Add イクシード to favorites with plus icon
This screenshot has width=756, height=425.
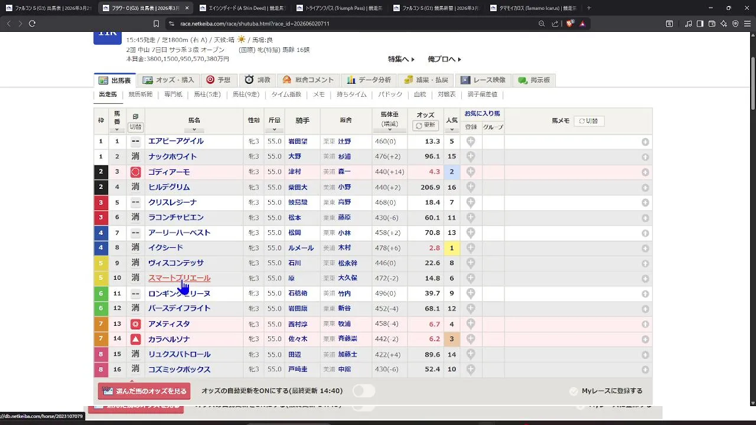pyautogui.click(x=471, y=248)
